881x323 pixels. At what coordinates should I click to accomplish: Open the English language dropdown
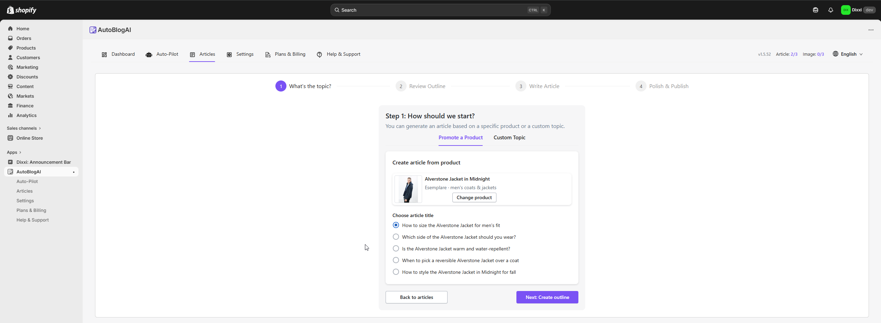point(848,54)
